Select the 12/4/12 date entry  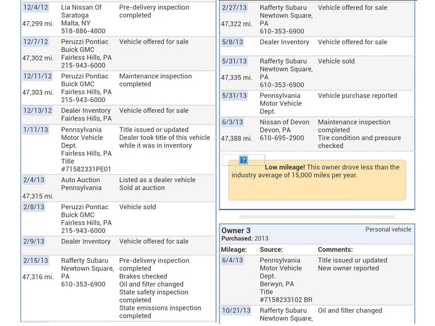[35, 7]
